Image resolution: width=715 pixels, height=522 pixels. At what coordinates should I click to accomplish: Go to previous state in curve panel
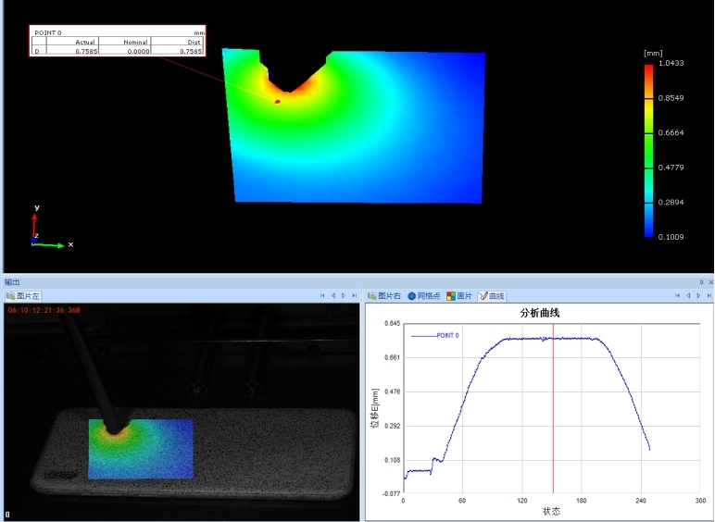[x=688, y=296]
